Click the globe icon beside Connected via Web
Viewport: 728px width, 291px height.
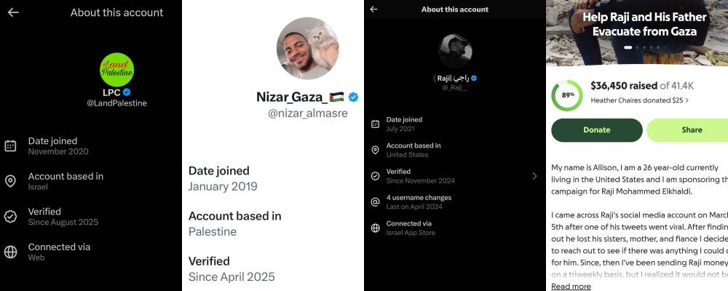10,252
